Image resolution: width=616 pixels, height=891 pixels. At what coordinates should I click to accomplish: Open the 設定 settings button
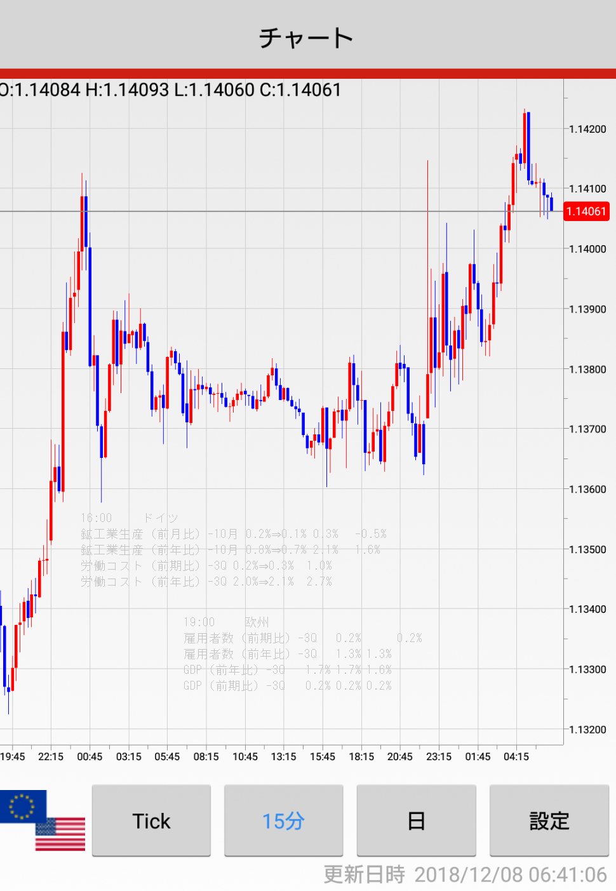click(549, 821)
